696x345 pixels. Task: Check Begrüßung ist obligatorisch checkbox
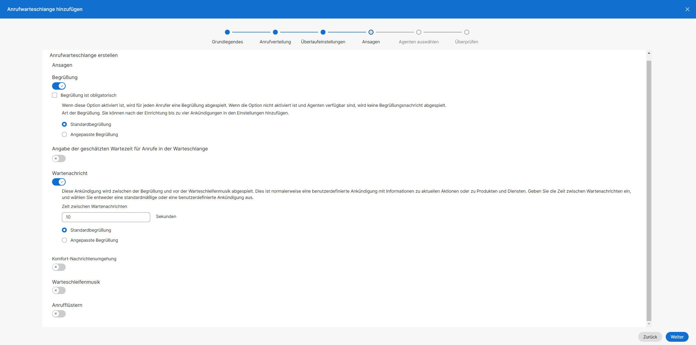coord(55,95)
